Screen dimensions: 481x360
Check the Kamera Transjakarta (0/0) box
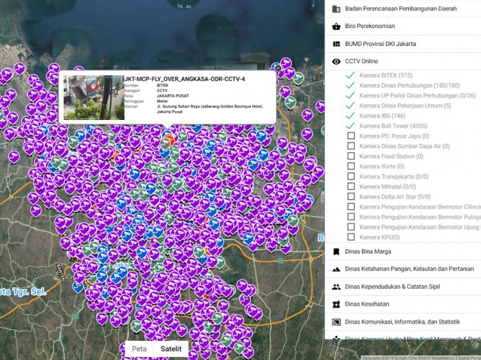(x=351, y=176)
